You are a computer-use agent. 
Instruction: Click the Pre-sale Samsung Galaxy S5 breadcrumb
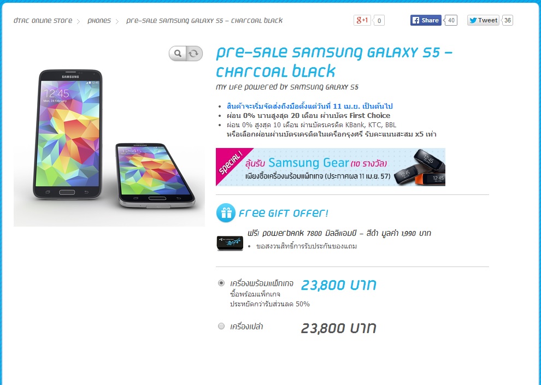[204, 21]
